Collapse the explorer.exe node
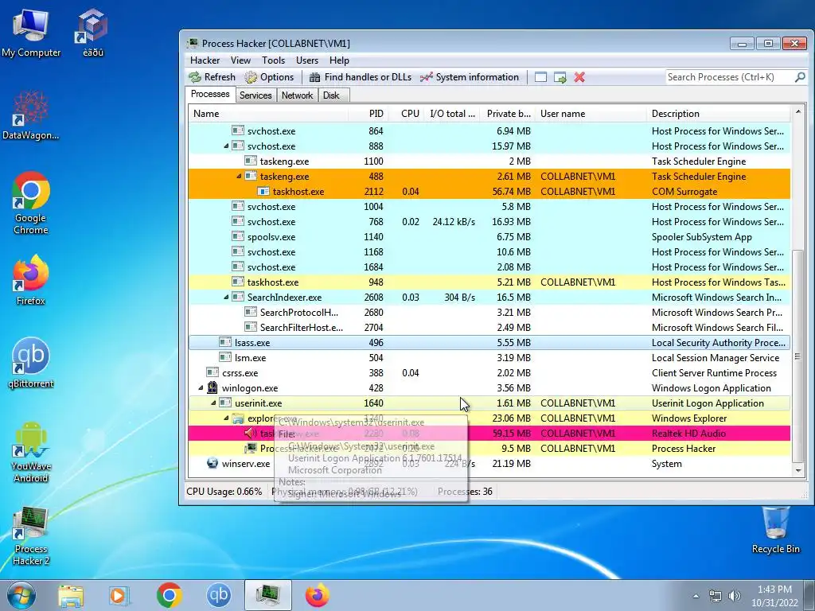The height and width of the screenshot is (611, 815). coord(226,418)
